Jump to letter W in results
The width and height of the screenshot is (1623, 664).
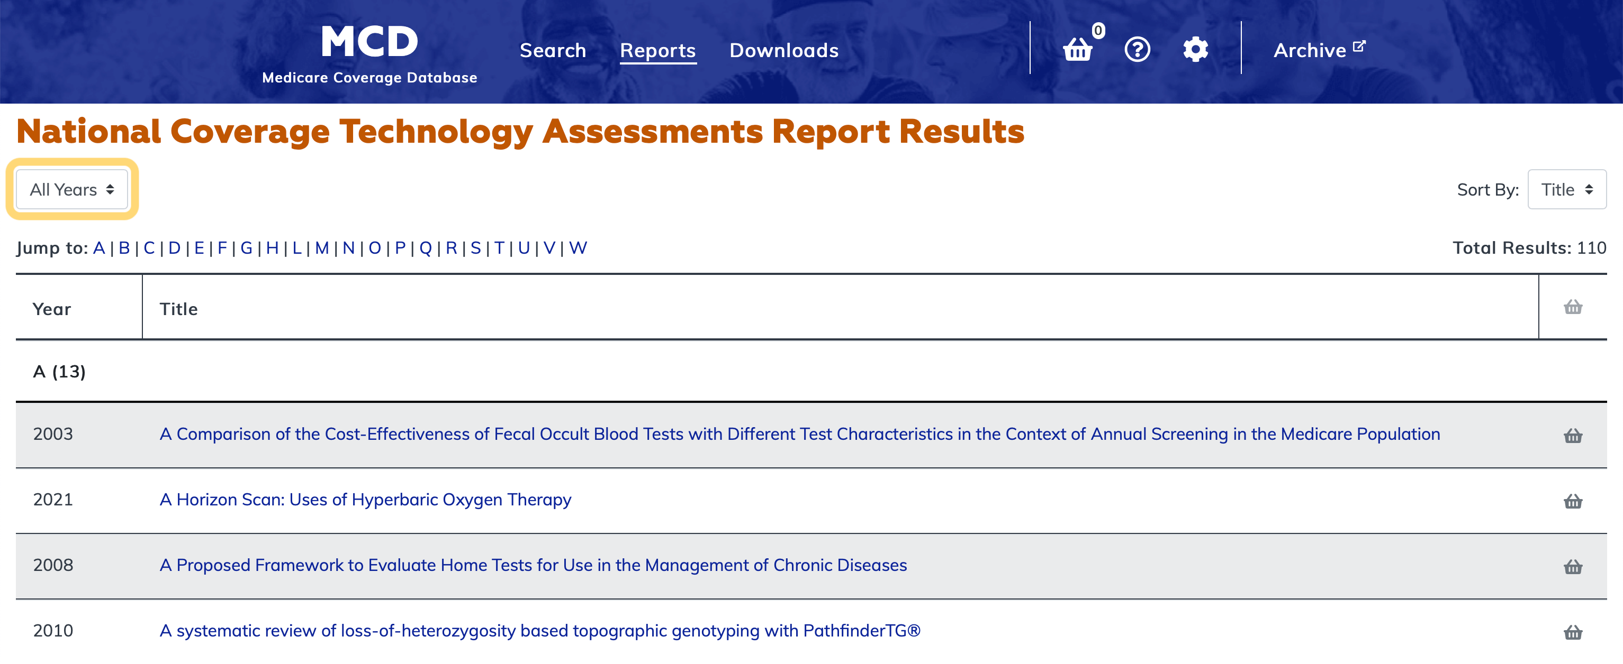(x=578, y=248)
